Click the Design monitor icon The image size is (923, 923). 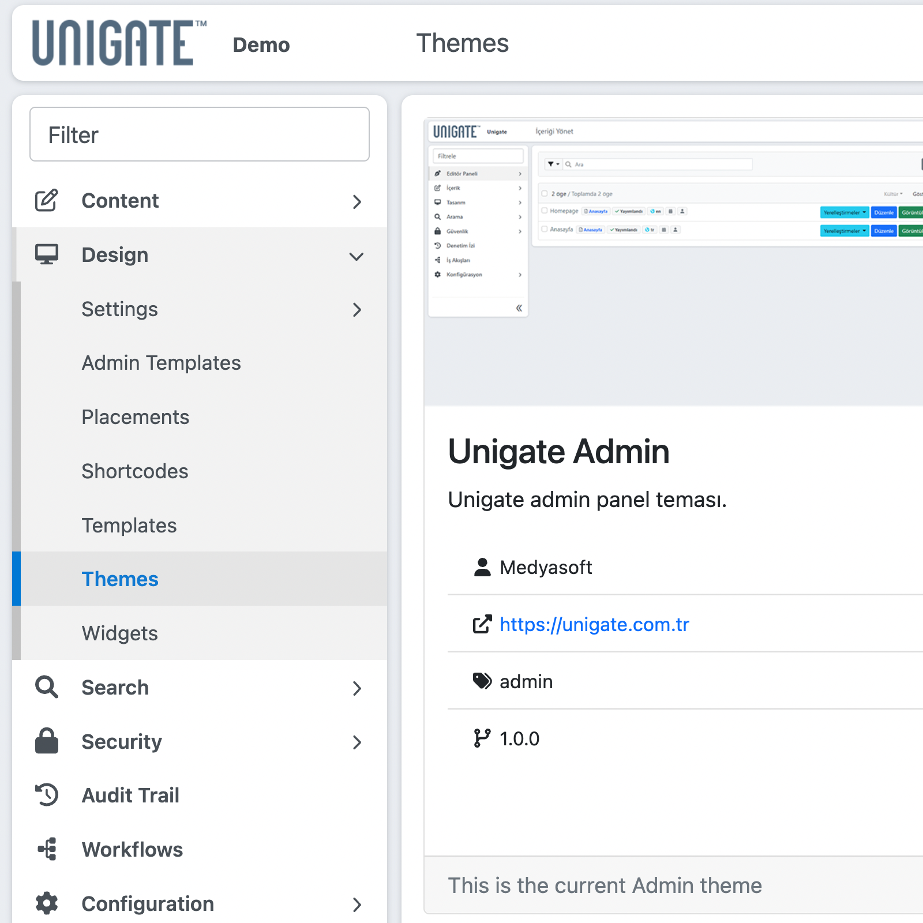pyautogui.click(x=47, y=254)
